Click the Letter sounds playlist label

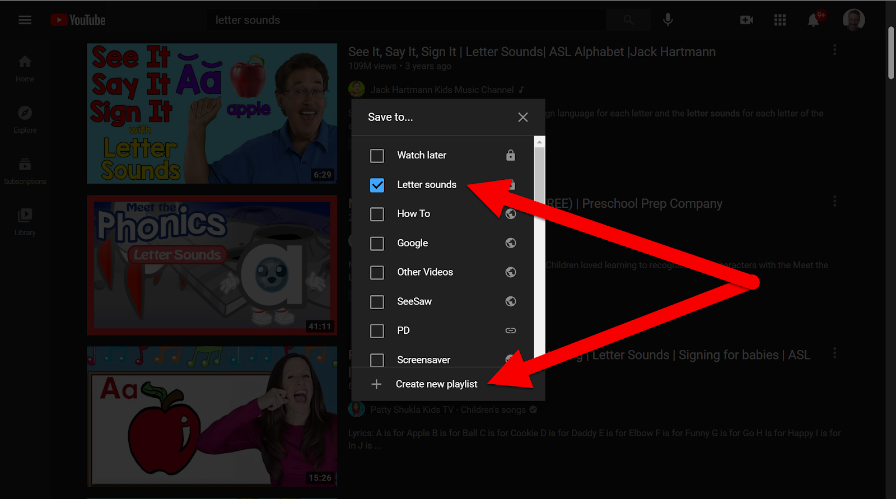[427, 184]
